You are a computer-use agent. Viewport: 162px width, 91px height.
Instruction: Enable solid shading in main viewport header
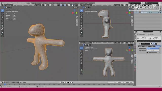(73, 5)
